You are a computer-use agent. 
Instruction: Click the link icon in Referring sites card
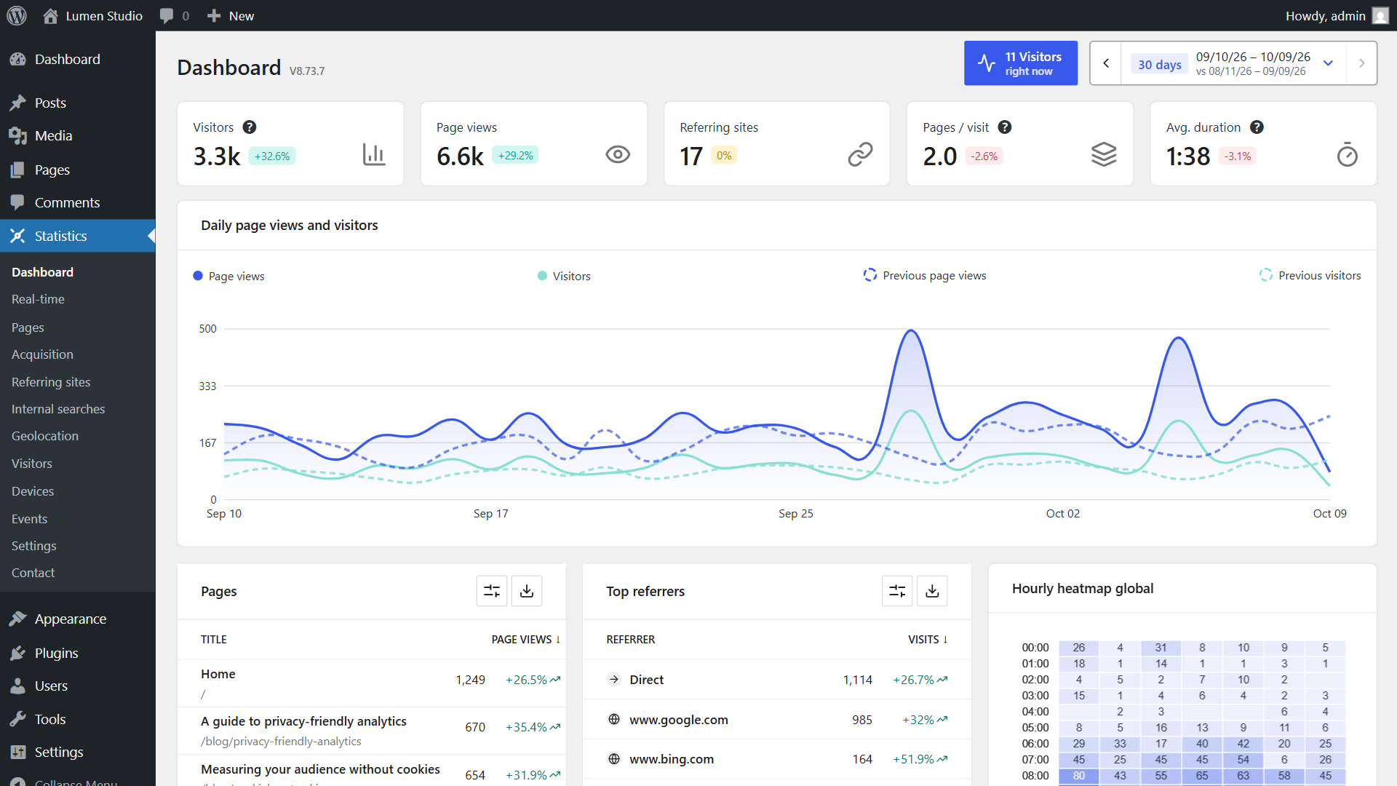tap(860, 154)
